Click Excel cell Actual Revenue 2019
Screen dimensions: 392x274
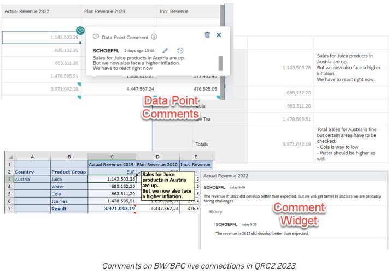tap(112, 165)
